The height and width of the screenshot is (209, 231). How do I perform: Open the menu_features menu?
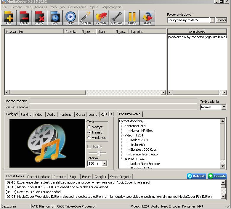click(x=36, y=7)
